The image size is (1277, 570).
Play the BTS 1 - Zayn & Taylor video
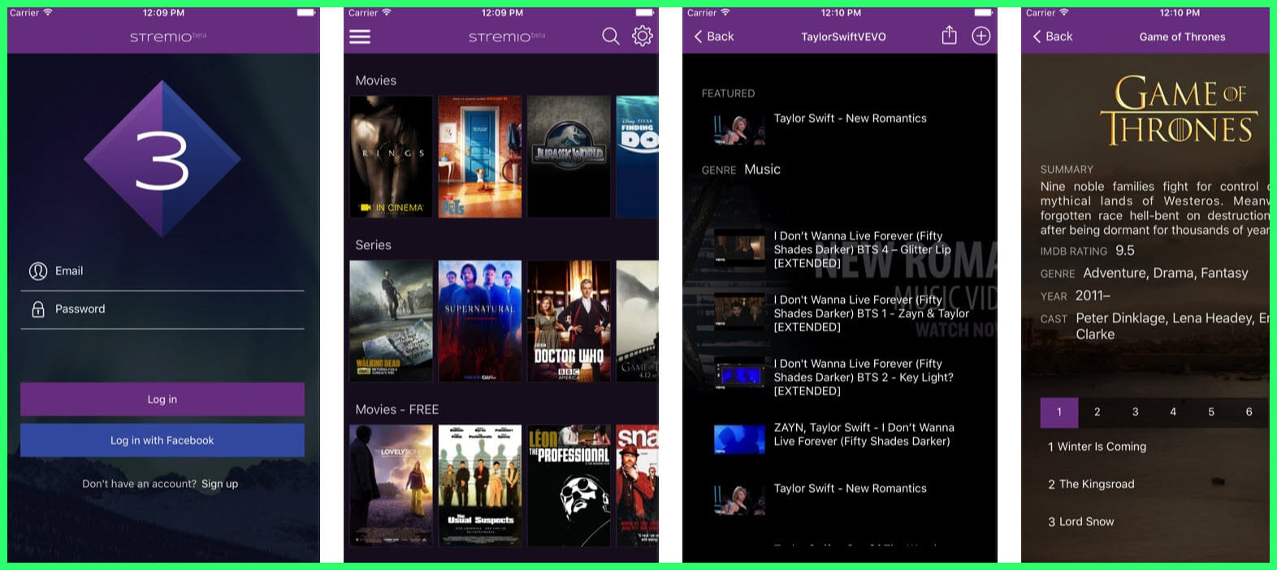pyautogui.click(x=842, y=313)
